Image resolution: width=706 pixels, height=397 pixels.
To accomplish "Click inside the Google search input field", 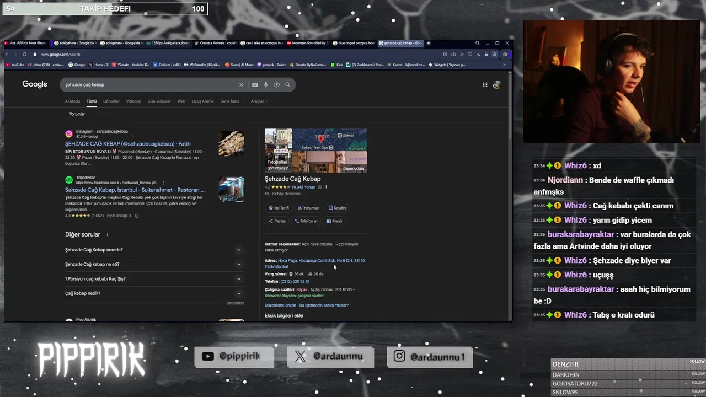I will coord(149,84).
